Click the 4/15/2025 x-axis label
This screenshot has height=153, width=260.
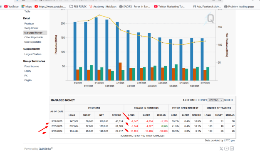click(141, 83)
